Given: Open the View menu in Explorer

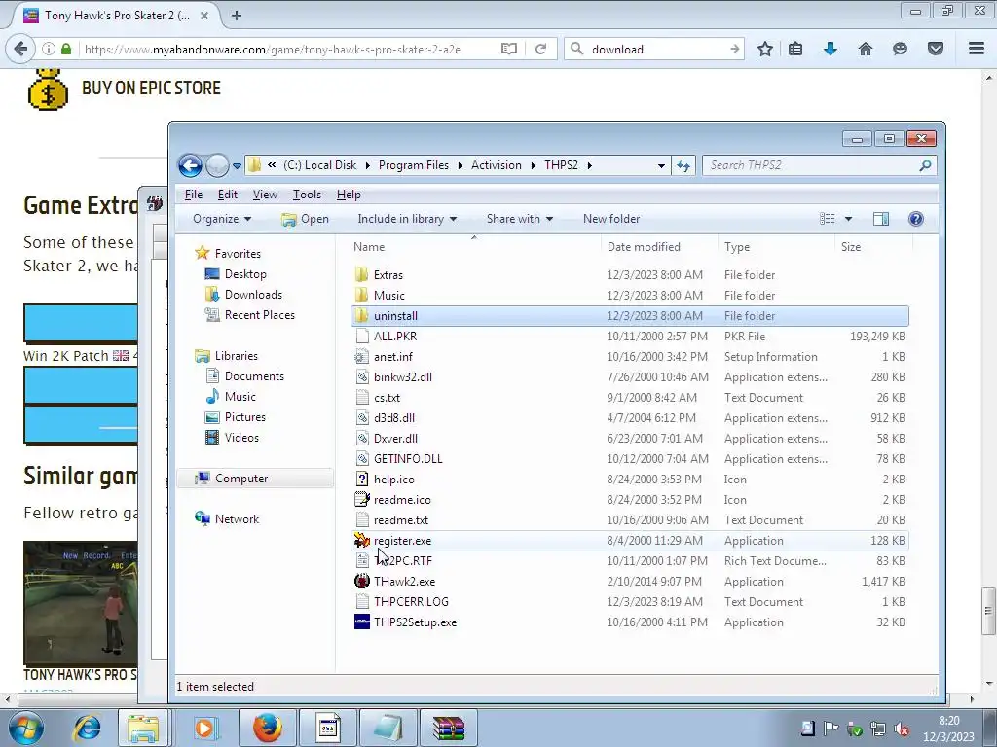Looking at the screenshot, I should coord(265,195).
